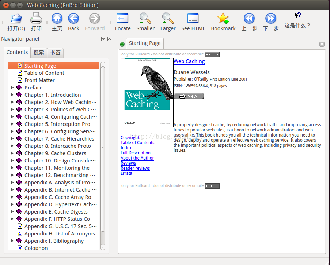Expand the Preface tree node
This screenshot has height=265, width=330.
tap(12, 88)
